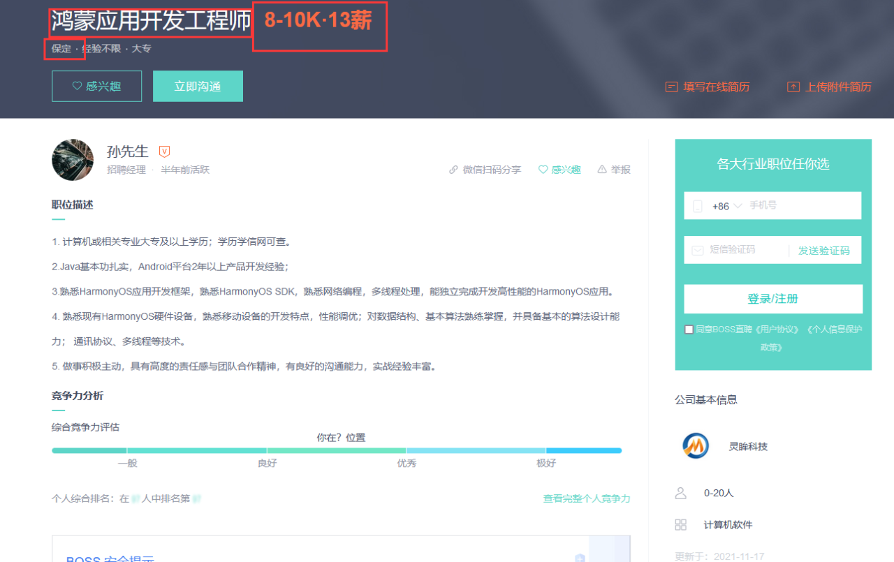Click salary text 8-10K·13薪
Viewport: 894px width, 562px height.
point(318,21)
